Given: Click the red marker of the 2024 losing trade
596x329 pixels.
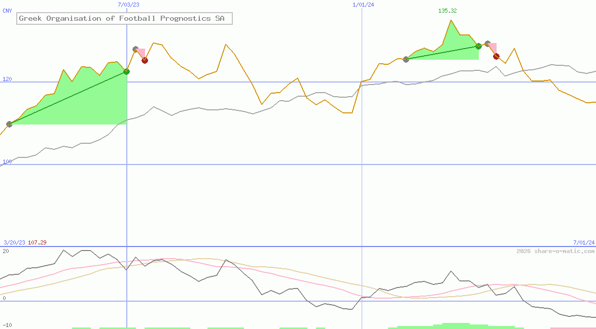Looking at the screenshot, I should pyautogui.click(x=496, y=56).
